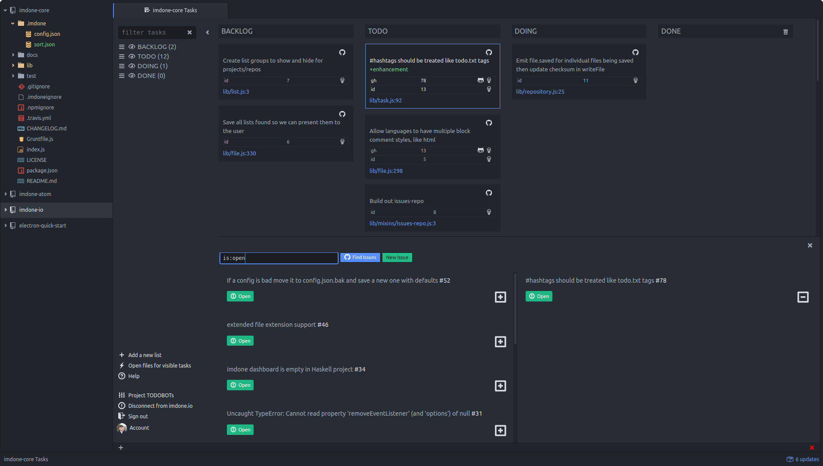The height and width of the screenshot is (466, 823).
Task: Select the imdone-core Tasks tab
Action: click(170, 10)
